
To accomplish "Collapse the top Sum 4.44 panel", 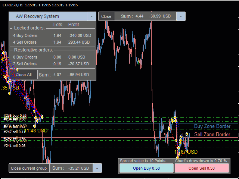I will point(181,16).
